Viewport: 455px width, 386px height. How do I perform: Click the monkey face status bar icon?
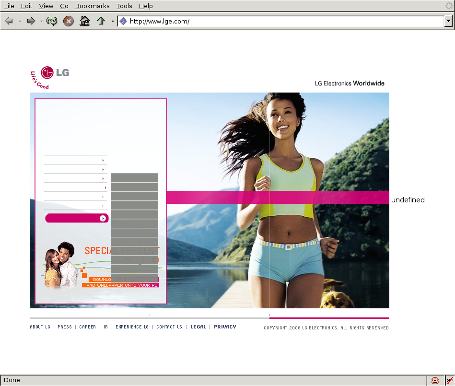(435, 380)
